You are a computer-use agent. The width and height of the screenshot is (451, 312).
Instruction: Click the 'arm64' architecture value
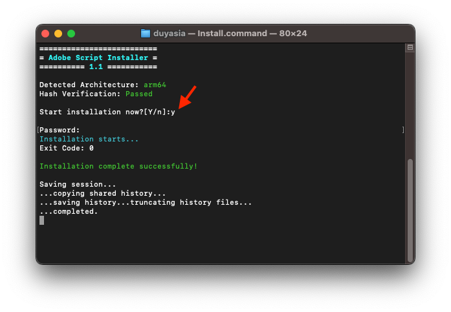pyautogui.click(x=155, y=85)
